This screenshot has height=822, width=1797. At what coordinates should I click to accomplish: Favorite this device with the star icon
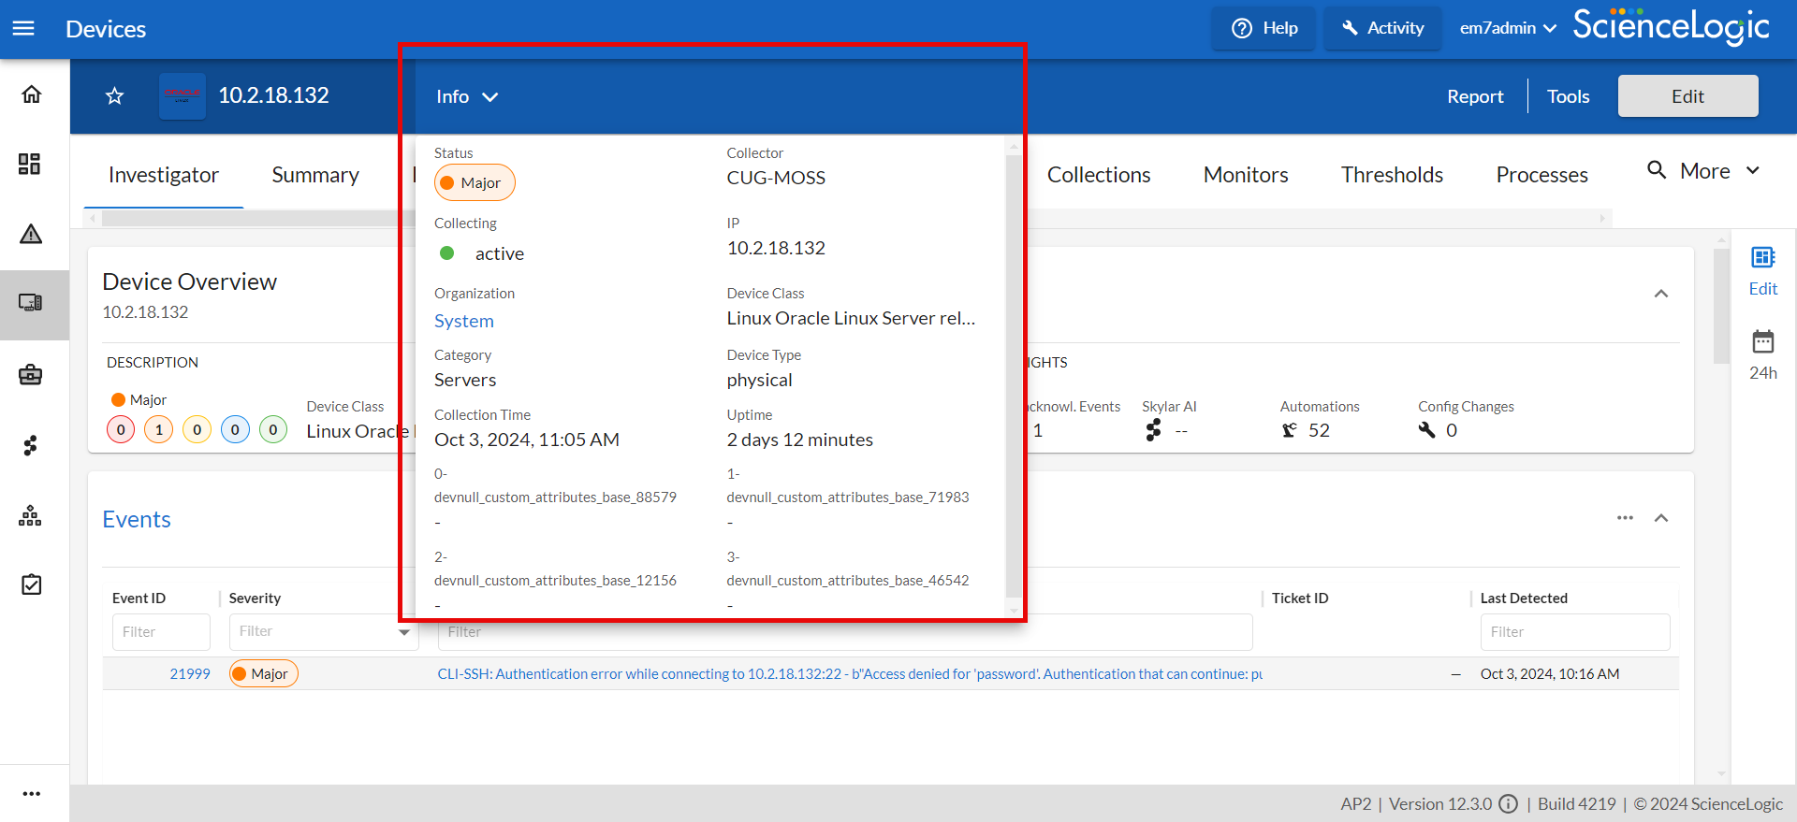click(114, 96)
